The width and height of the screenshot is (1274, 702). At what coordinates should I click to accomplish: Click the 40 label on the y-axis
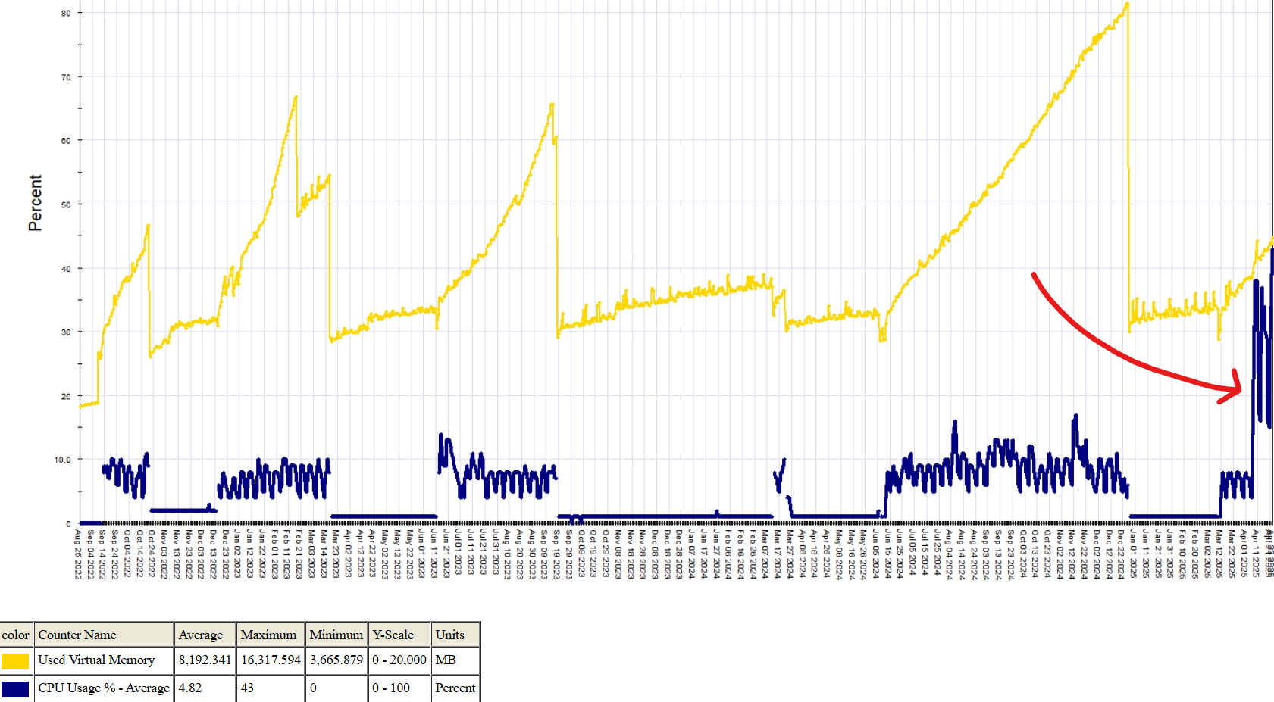pos(66,269)
